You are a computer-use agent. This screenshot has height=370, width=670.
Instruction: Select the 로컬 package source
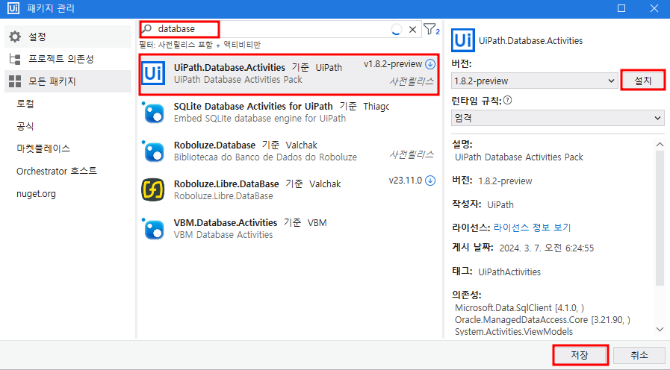[x=25, y=104]
